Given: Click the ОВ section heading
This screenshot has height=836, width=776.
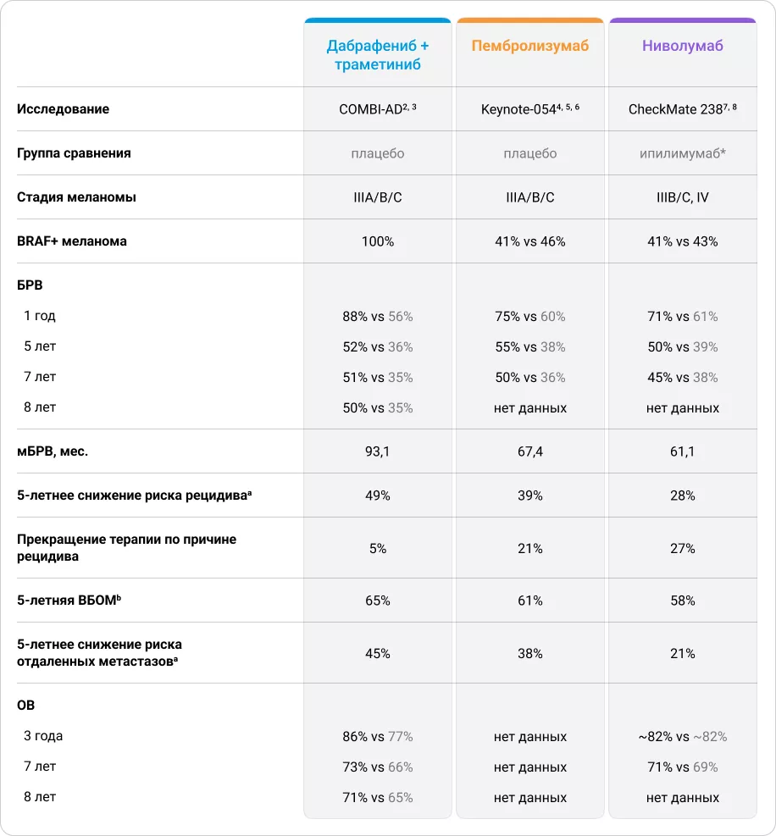Looking at the screenshot, I should coord(26,706).
